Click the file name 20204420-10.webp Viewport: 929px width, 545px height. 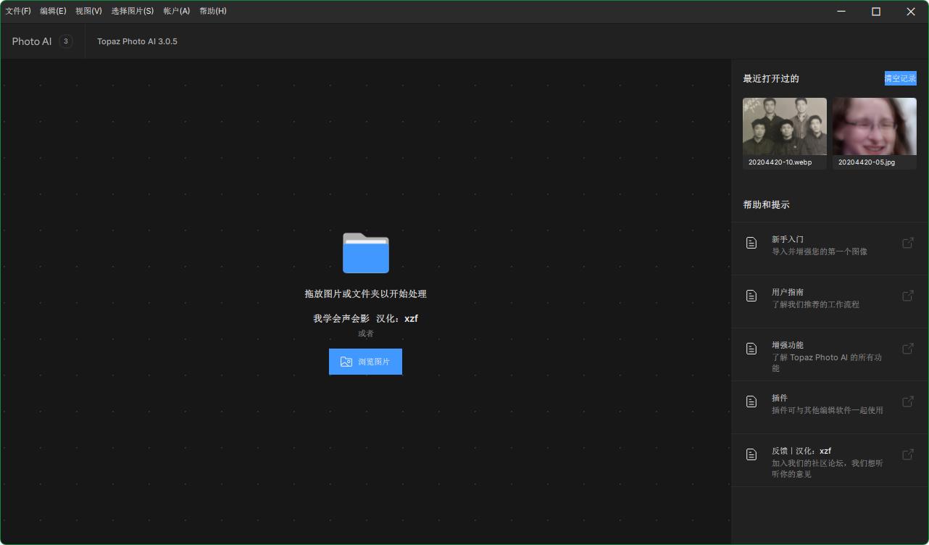[780, 162]
